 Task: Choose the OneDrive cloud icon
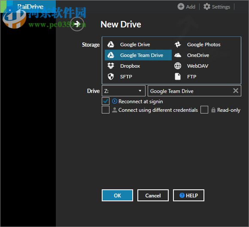click(x=178, y=55)
